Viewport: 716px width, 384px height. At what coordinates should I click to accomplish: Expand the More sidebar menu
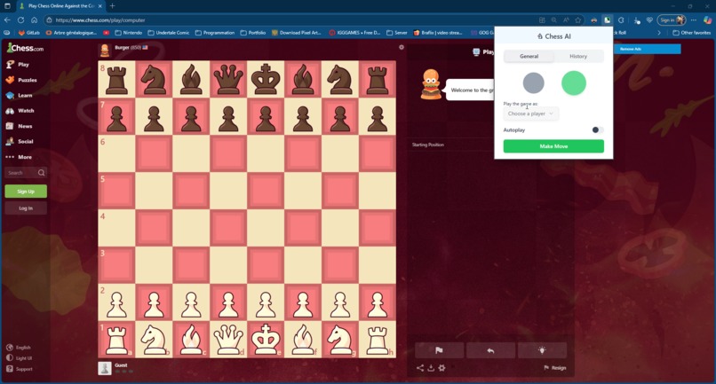coord(20,157)
